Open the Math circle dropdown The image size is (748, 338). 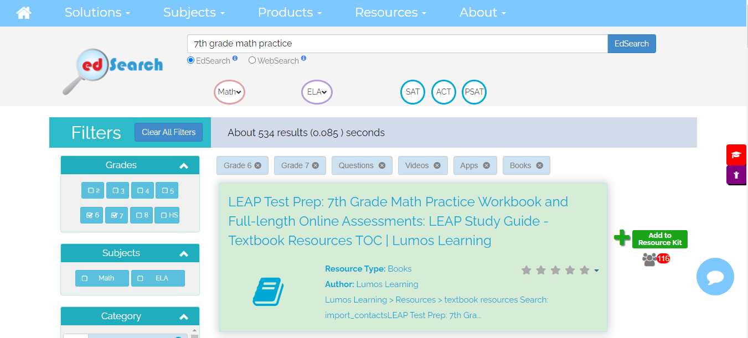pyautogui.click(x=229, y=92)
